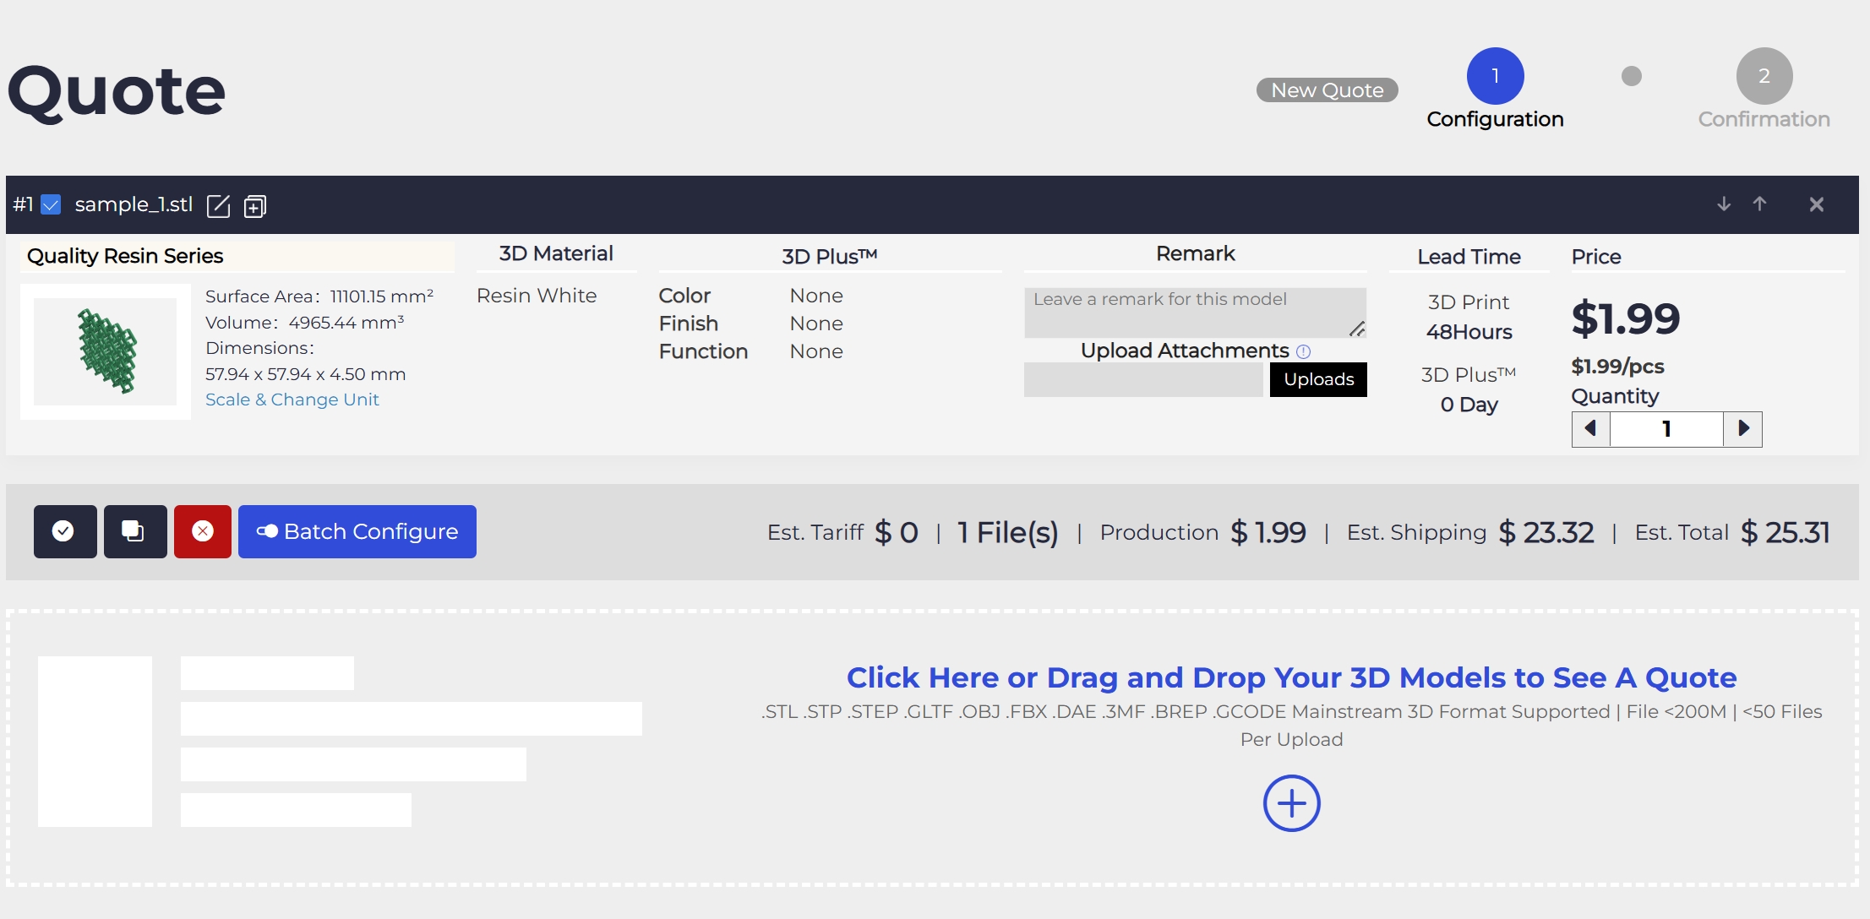
Task: Click the Upload Attachments info icon
Action: tap(1303, 351)
